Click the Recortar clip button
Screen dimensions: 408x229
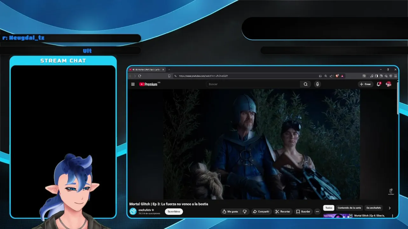click(x=283, y=212)
